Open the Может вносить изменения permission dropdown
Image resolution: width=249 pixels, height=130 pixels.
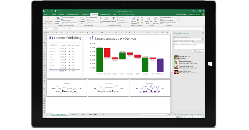[183, 42]
